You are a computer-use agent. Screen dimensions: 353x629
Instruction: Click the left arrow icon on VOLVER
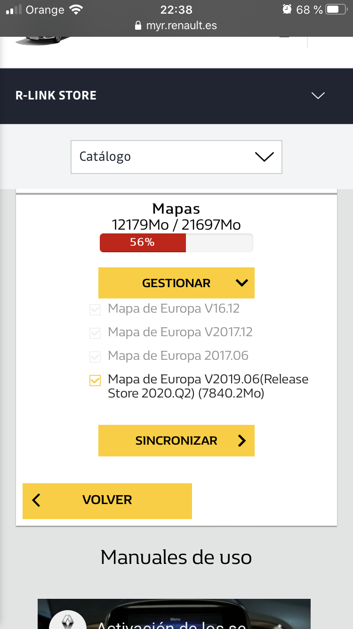point(37,500)
